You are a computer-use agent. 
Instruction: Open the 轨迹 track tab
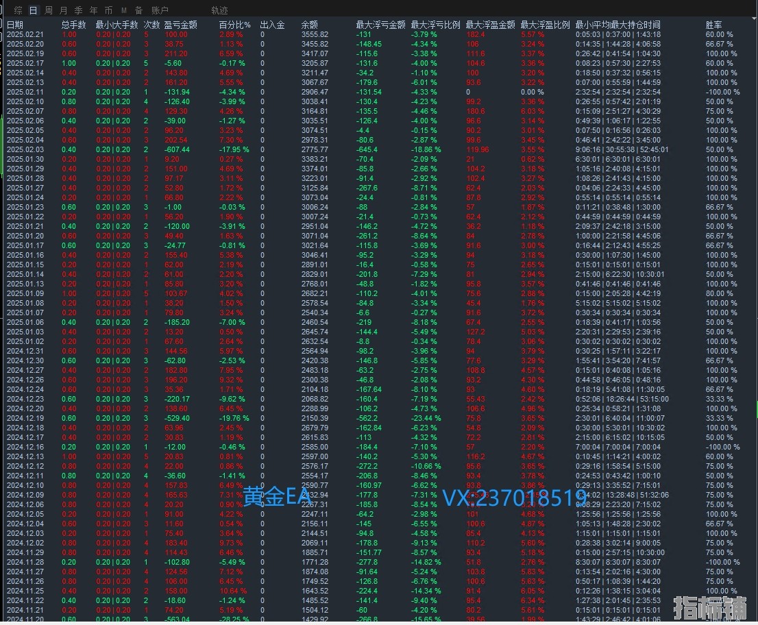[x=219, y=10]
